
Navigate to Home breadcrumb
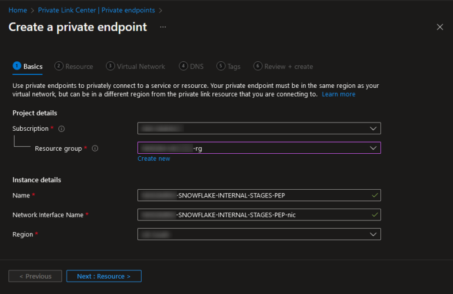coord(17,10)
